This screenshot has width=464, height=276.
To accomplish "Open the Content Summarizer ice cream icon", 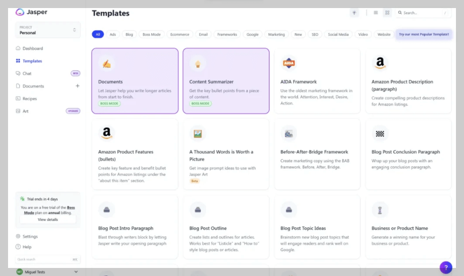I will pyautogui.click(x=198, y=64).
